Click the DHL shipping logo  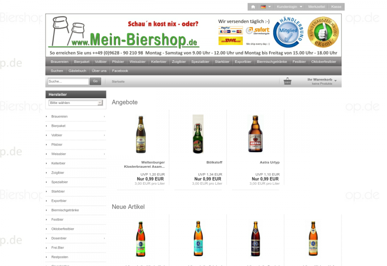pos(230,41)
